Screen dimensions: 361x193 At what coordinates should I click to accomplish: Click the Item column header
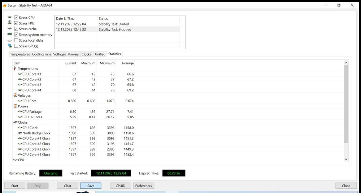(35, 63)
